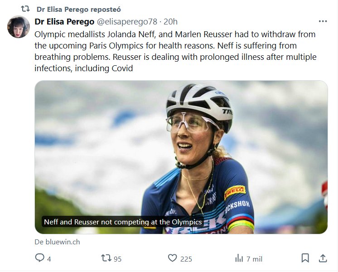Like the post with the heart icon
Image resolution: width=338 pixels, height=272 pixels.
pyautogui.click(x=172, y=258)
